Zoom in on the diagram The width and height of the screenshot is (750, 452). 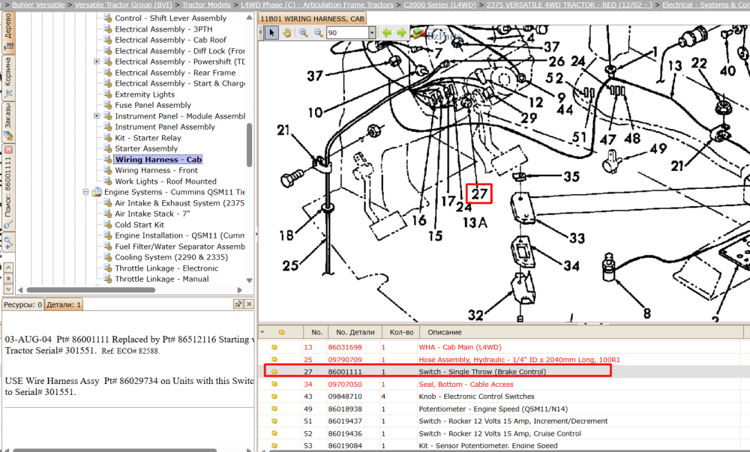point(303,32)
